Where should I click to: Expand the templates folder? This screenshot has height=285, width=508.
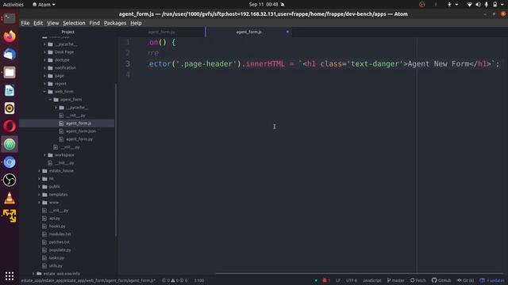tap(53, 195)
